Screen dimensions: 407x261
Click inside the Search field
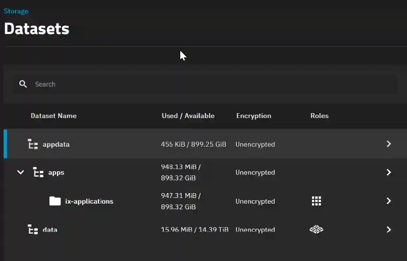pos(121,84)
